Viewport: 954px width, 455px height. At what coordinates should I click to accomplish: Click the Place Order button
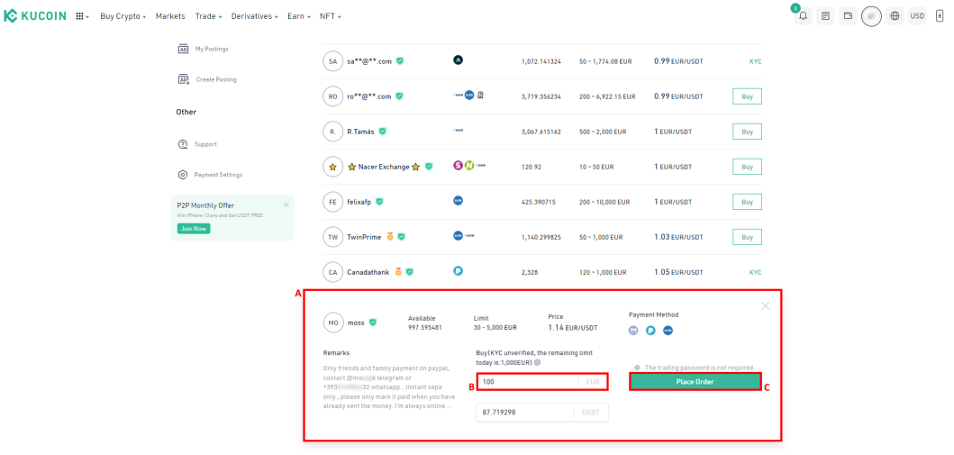695,381
